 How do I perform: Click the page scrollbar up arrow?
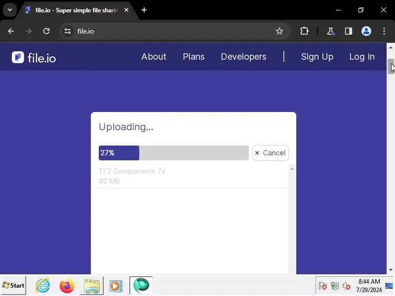[x=391, y=47]
